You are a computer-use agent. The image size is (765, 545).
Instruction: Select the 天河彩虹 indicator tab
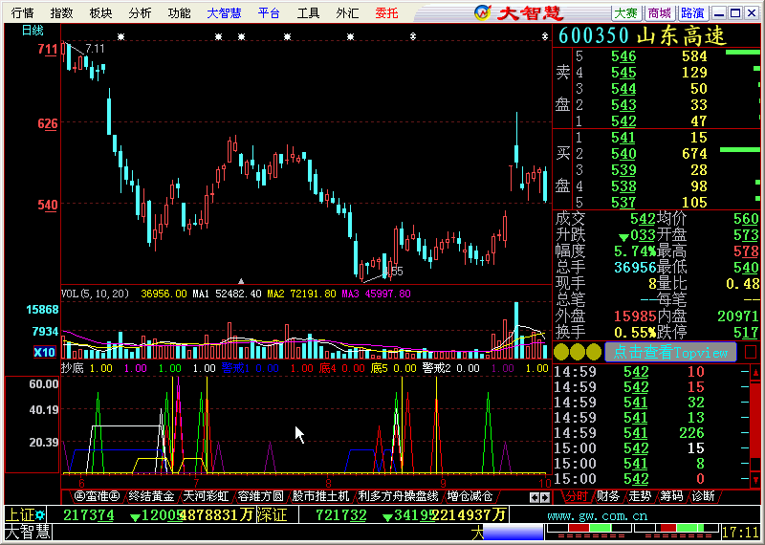point(206,496)
